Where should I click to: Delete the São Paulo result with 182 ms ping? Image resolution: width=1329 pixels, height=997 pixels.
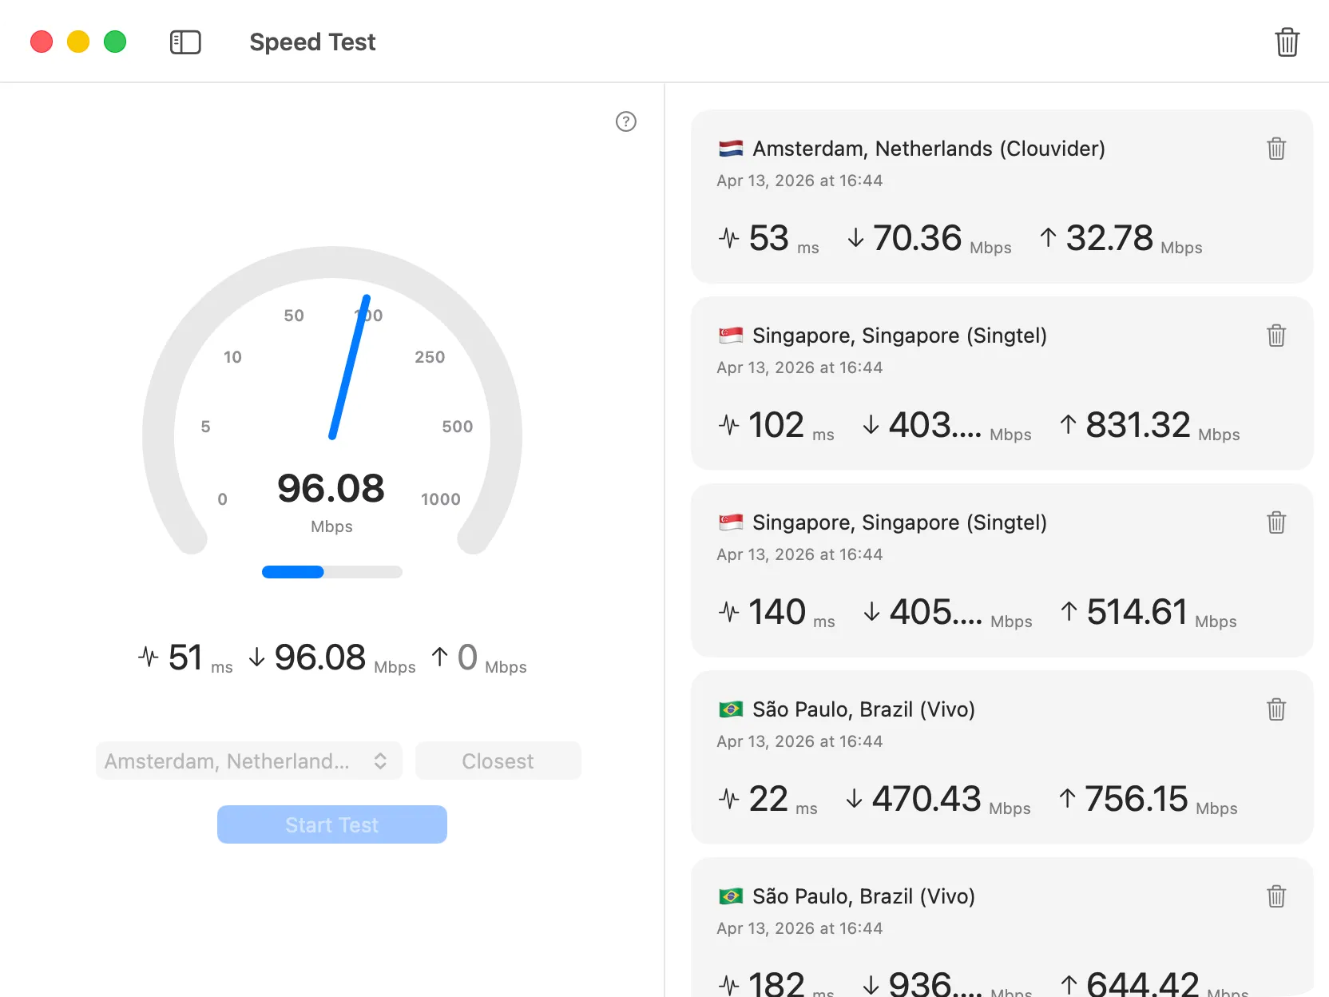(1275, 896)
